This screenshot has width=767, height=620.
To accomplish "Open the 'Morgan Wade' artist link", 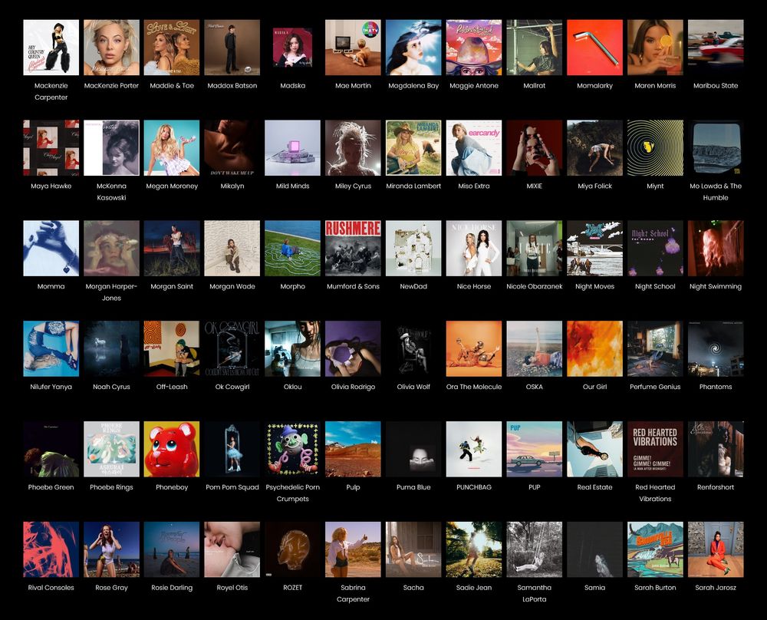I will click(x=232, y=286).
